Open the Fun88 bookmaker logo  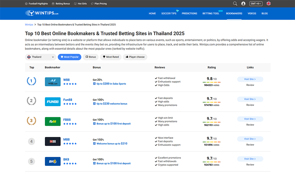pyautogui.click(x=53, y=102)
